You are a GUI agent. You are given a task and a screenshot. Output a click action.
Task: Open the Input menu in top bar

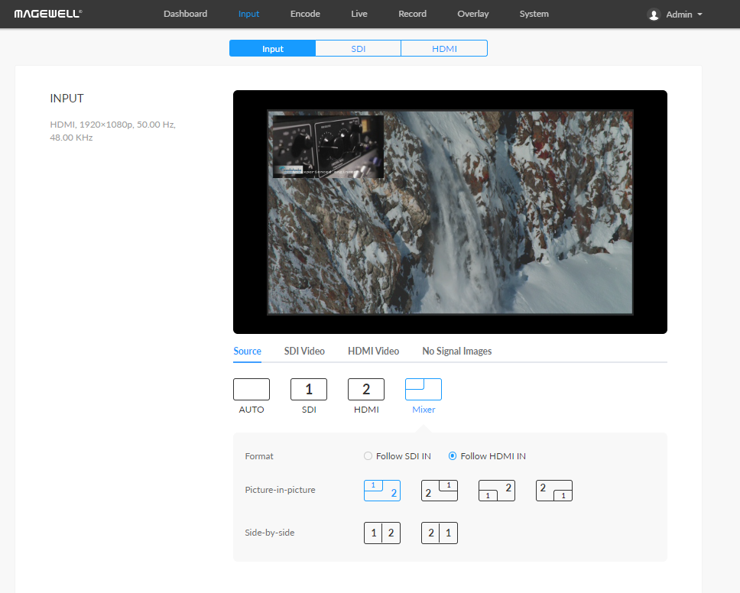coord(248,14)
